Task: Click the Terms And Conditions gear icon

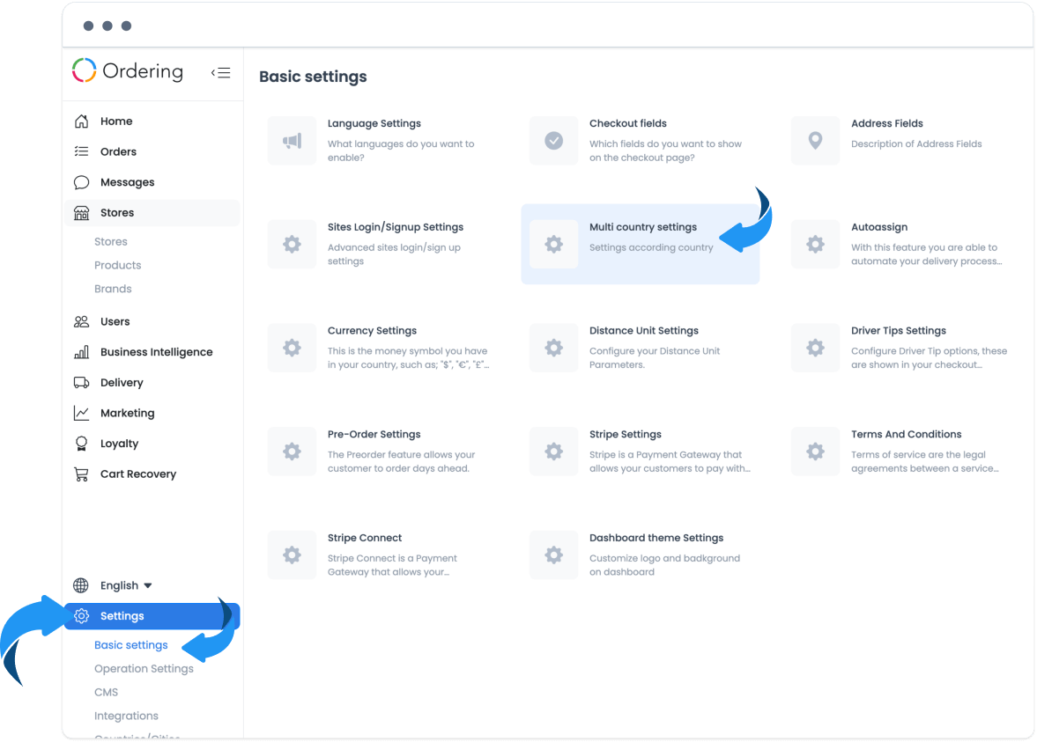Action: (816, 452)
